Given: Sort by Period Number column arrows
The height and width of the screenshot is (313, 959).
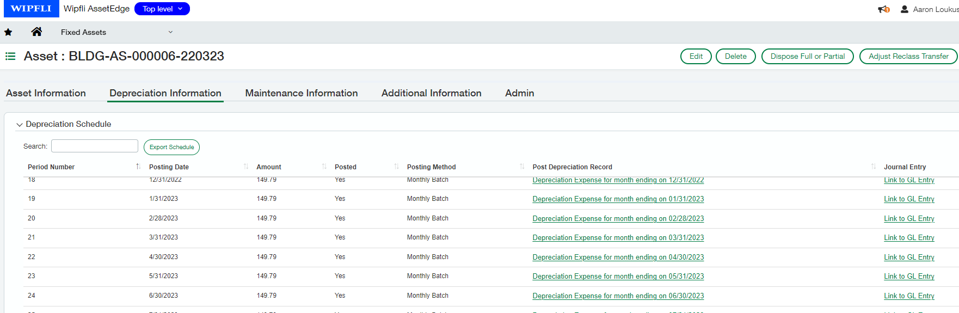Looking at the screenshot, I should (138, 167).
